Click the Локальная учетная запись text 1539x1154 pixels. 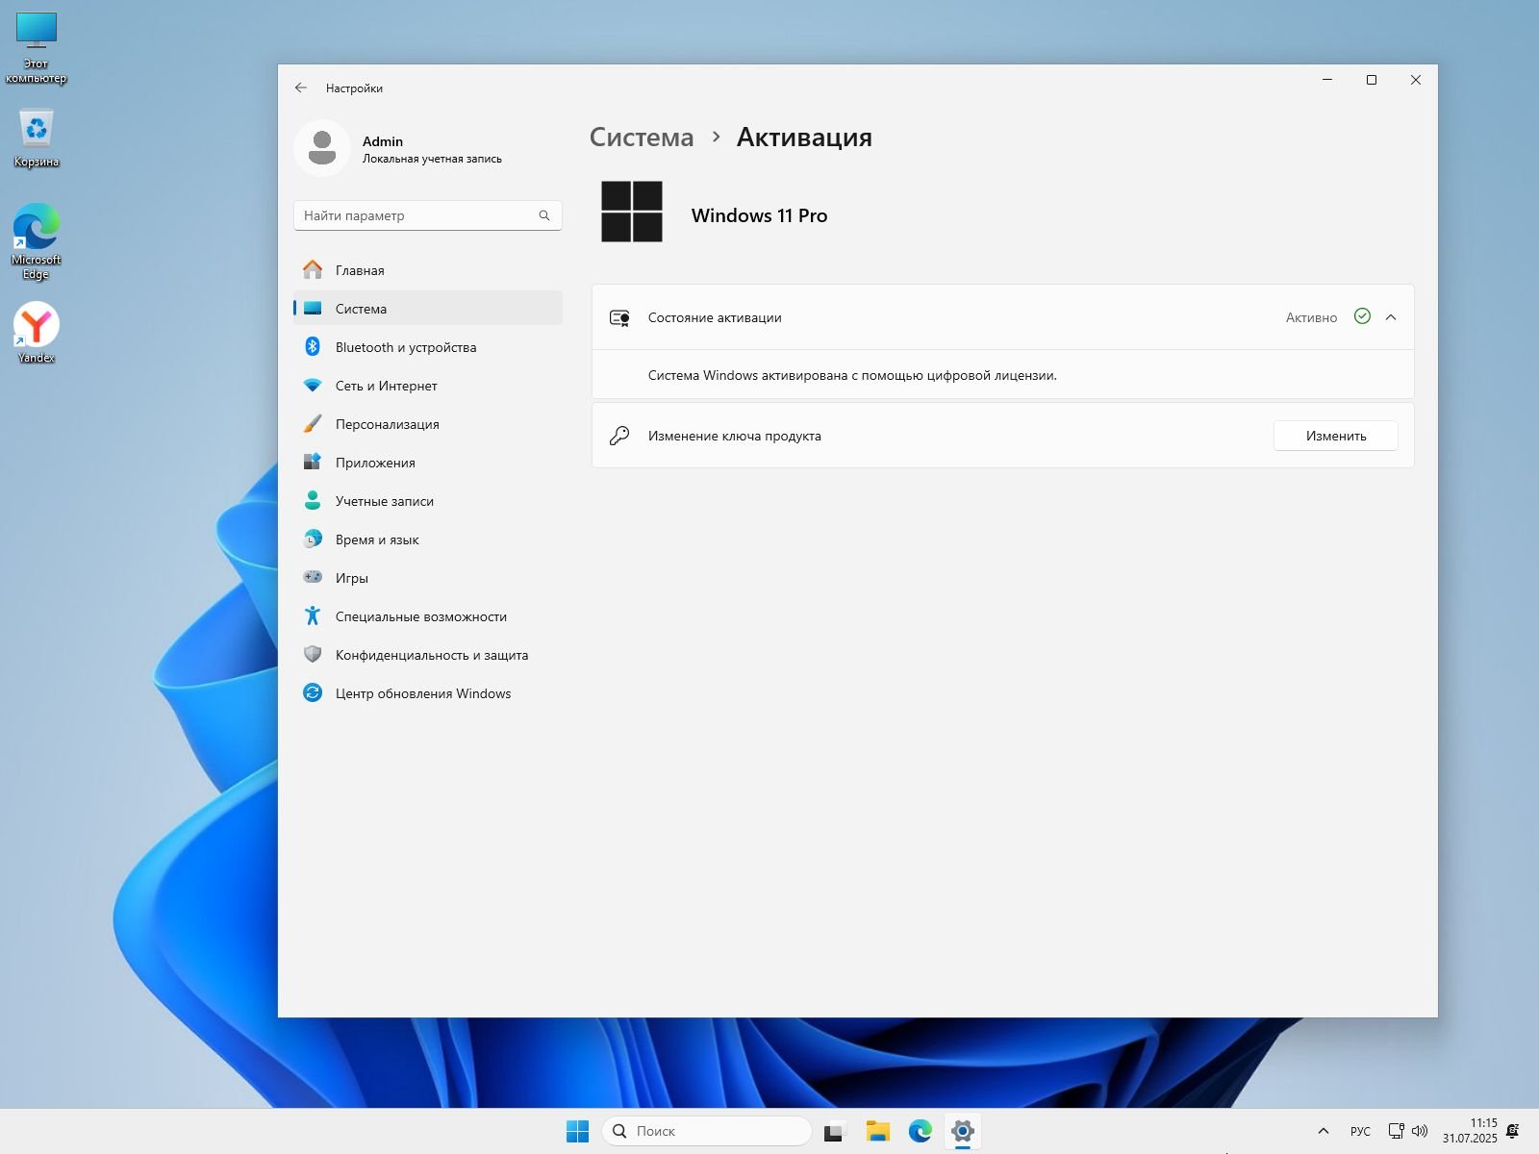[432, 159]
